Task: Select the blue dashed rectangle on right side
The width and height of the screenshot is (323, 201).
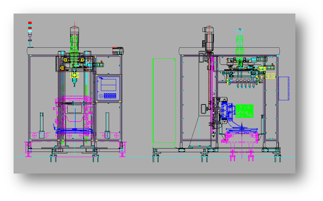Action: coord(284,88)
